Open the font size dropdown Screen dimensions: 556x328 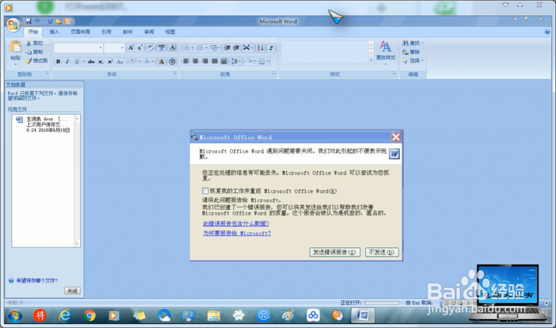tap(122, 48)
